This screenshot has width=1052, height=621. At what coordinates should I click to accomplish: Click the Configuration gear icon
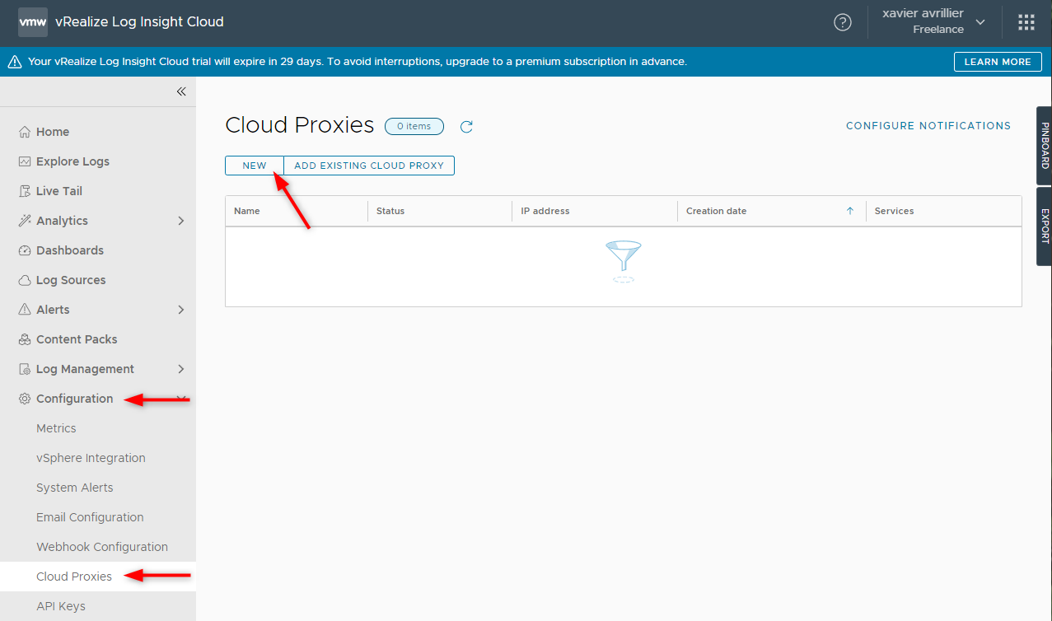click(25, 399)
